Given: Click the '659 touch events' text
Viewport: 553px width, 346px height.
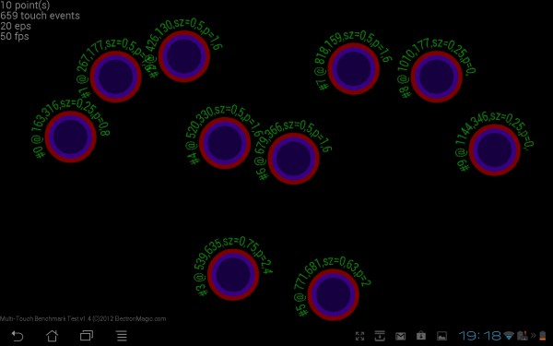Looking at the screenshot, I should (40, 16).
